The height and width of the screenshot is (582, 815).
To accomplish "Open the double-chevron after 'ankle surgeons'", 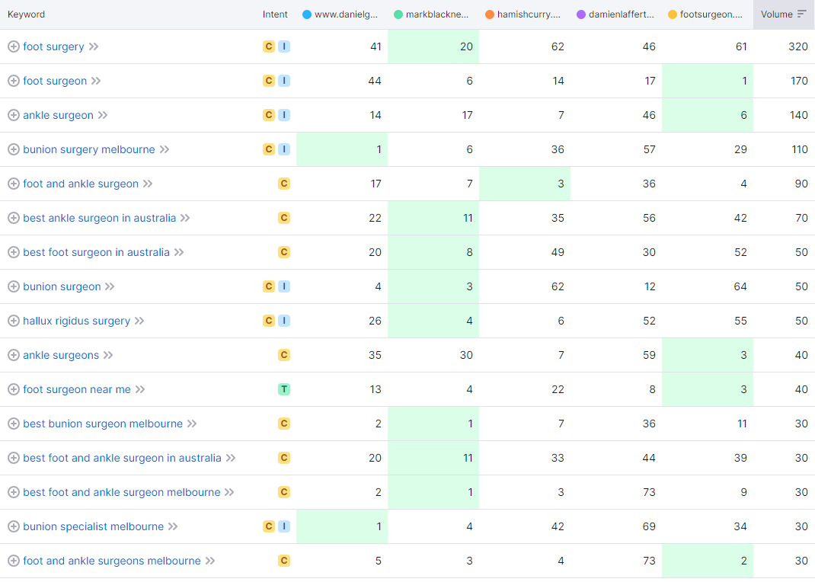I will pos(108,355).
